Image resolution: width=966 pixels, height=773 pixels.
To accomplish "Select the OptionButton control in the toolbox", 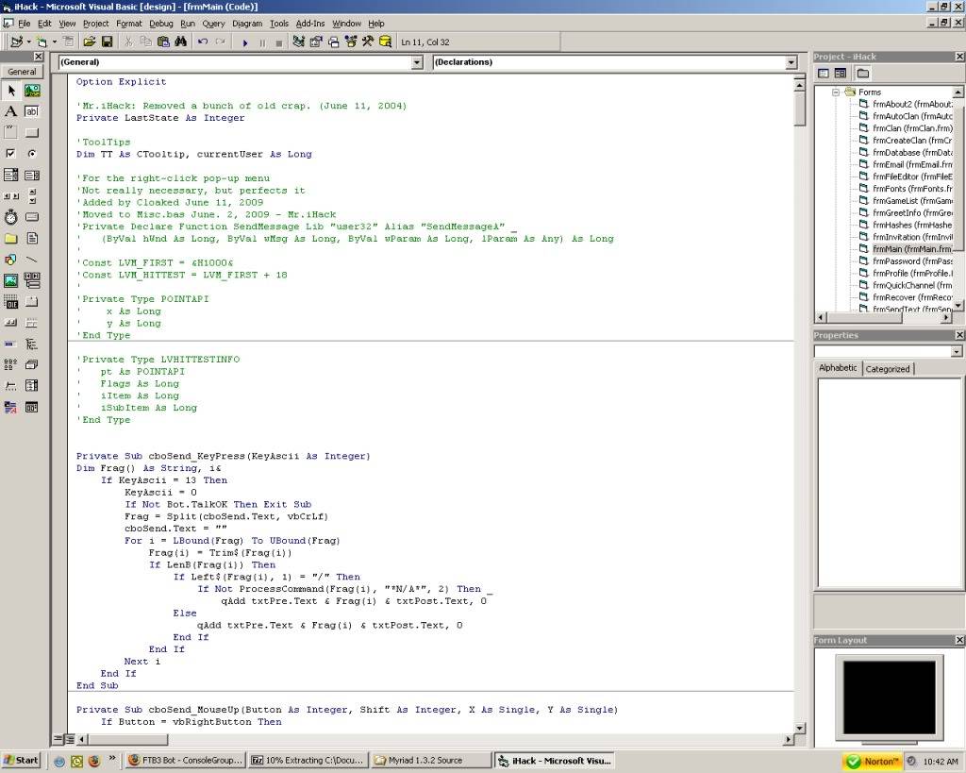I will [32, 153].
